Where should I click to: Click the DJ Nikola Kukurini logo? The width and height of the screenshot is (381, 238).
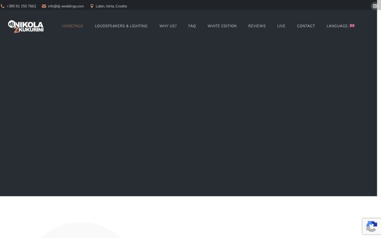pyautogui.click(x=26, y=26)
